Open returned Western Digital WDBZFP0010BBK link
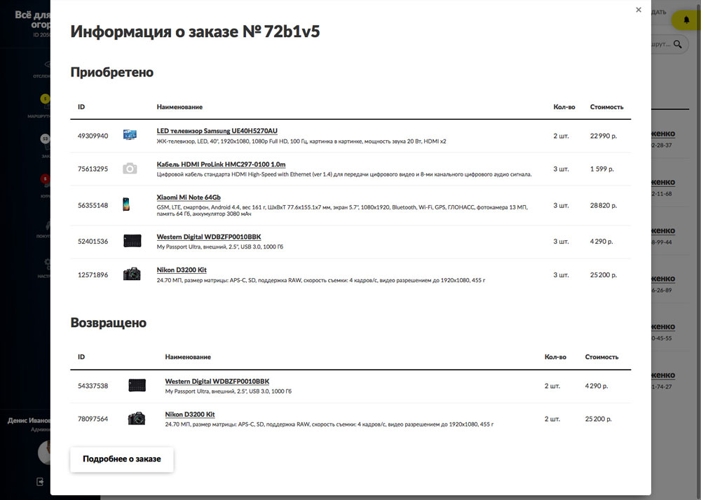This screenshot has height=500, width=701. coord(217,381)
